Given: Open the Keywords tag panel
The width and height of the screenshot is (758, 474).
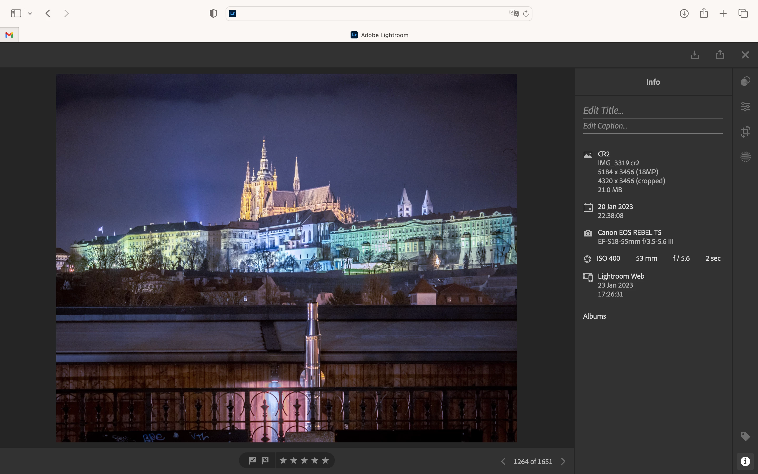Looking at the screenshot, I should pyautogui.click(x=745, y=436).
